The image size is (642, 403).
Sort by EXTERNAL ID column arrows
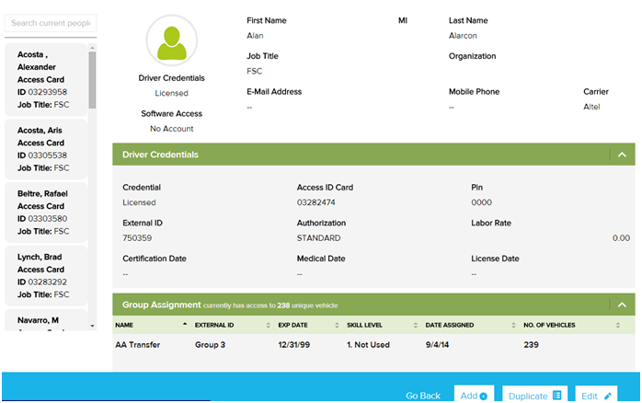(x=268, y=325)
